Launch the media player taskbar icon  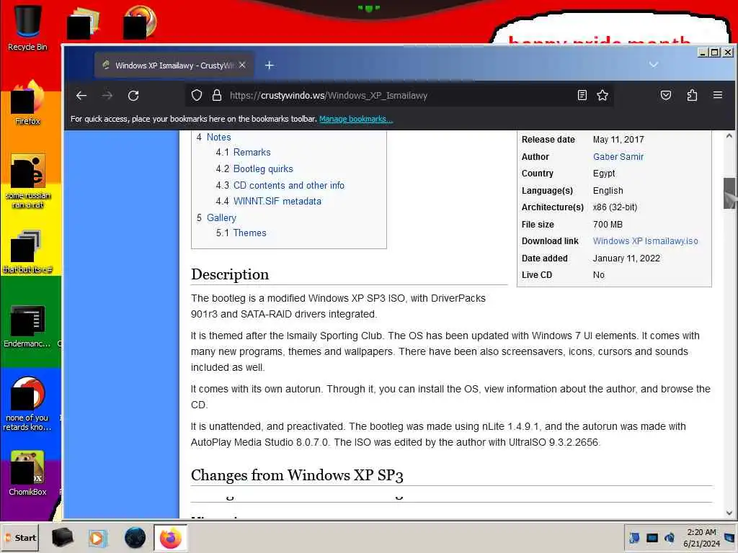click(97, 538)
